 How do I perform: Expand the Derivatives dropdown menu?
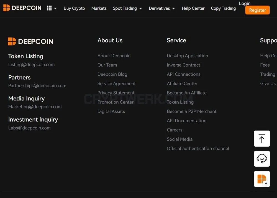click(162, 8)
